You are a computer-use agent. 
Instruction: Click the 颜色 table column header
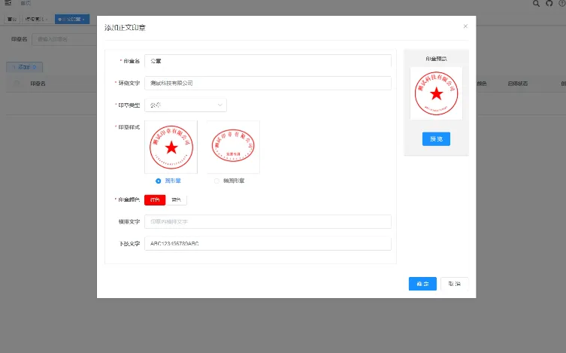tap(482, 84)
